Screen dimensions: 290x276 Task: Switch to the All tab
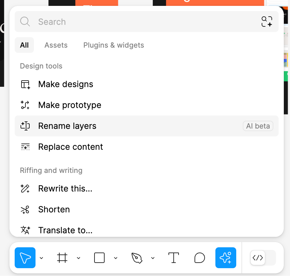click(24, 45)
